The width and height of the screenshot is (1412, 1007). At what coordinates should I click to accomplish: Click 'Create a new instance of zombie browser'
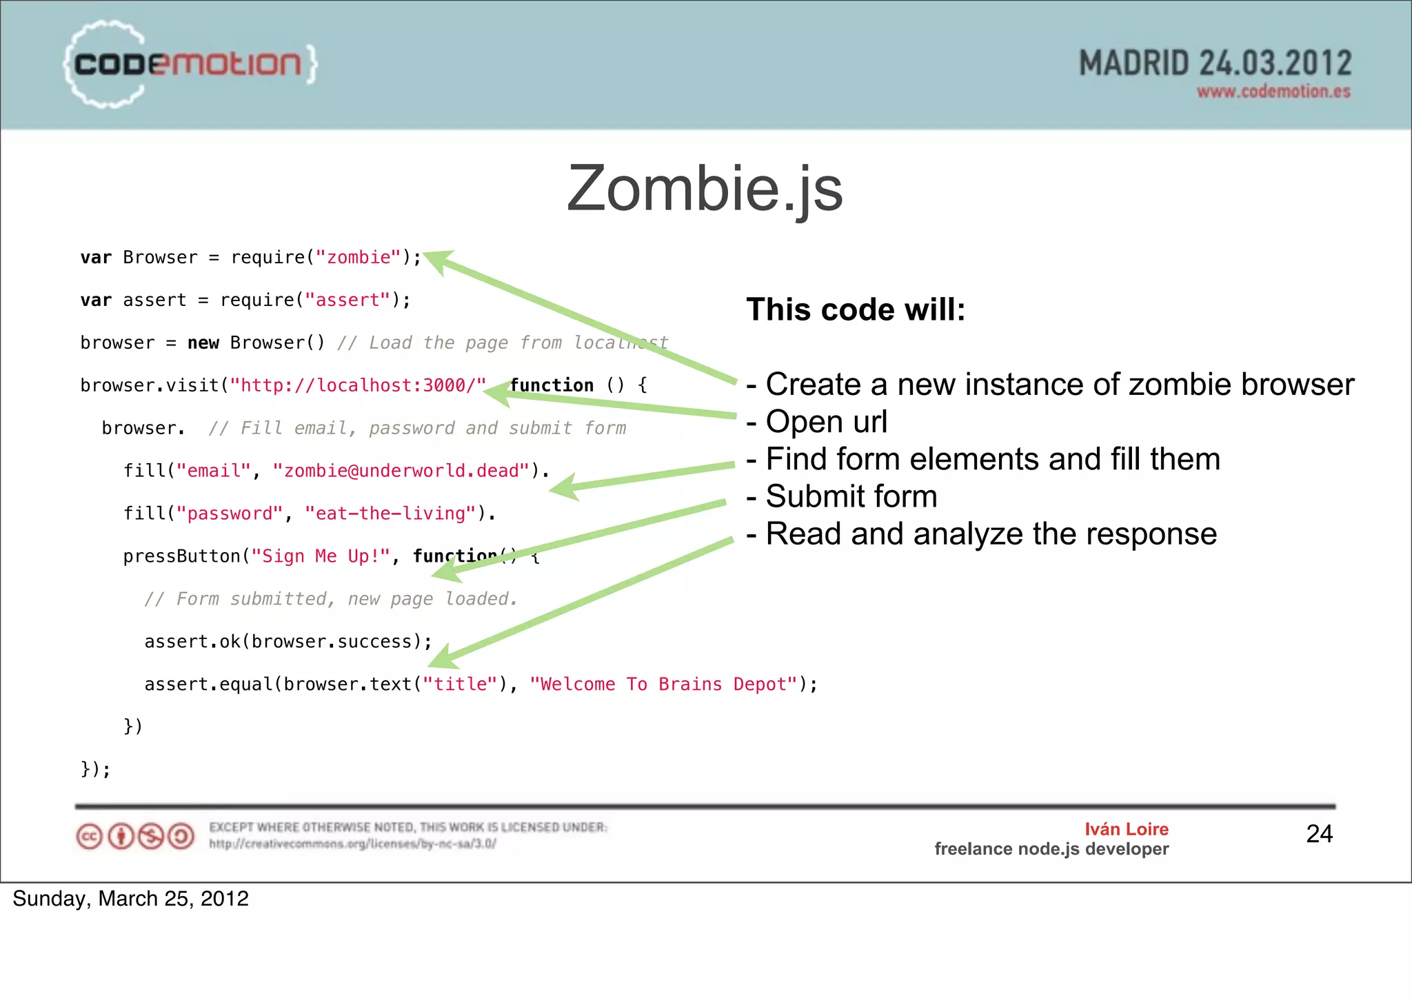click(x=1051, y=384)
